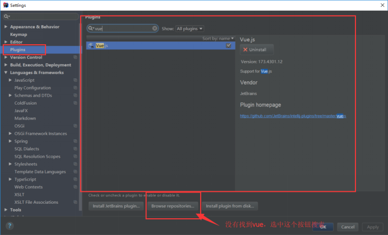Click the settings search magnifier icon
This screenshot has width=388, height=235.
(7, 17)
